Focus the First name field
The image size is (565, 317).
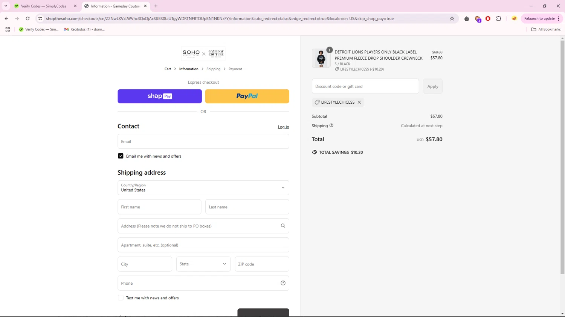[159, 207]
